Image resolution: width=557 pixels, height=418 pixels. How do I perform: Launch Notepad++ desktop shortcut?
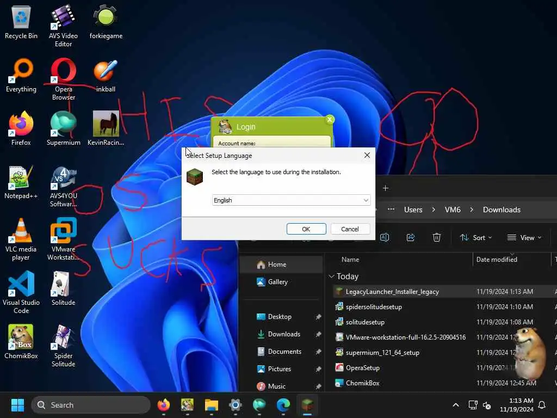21,182
